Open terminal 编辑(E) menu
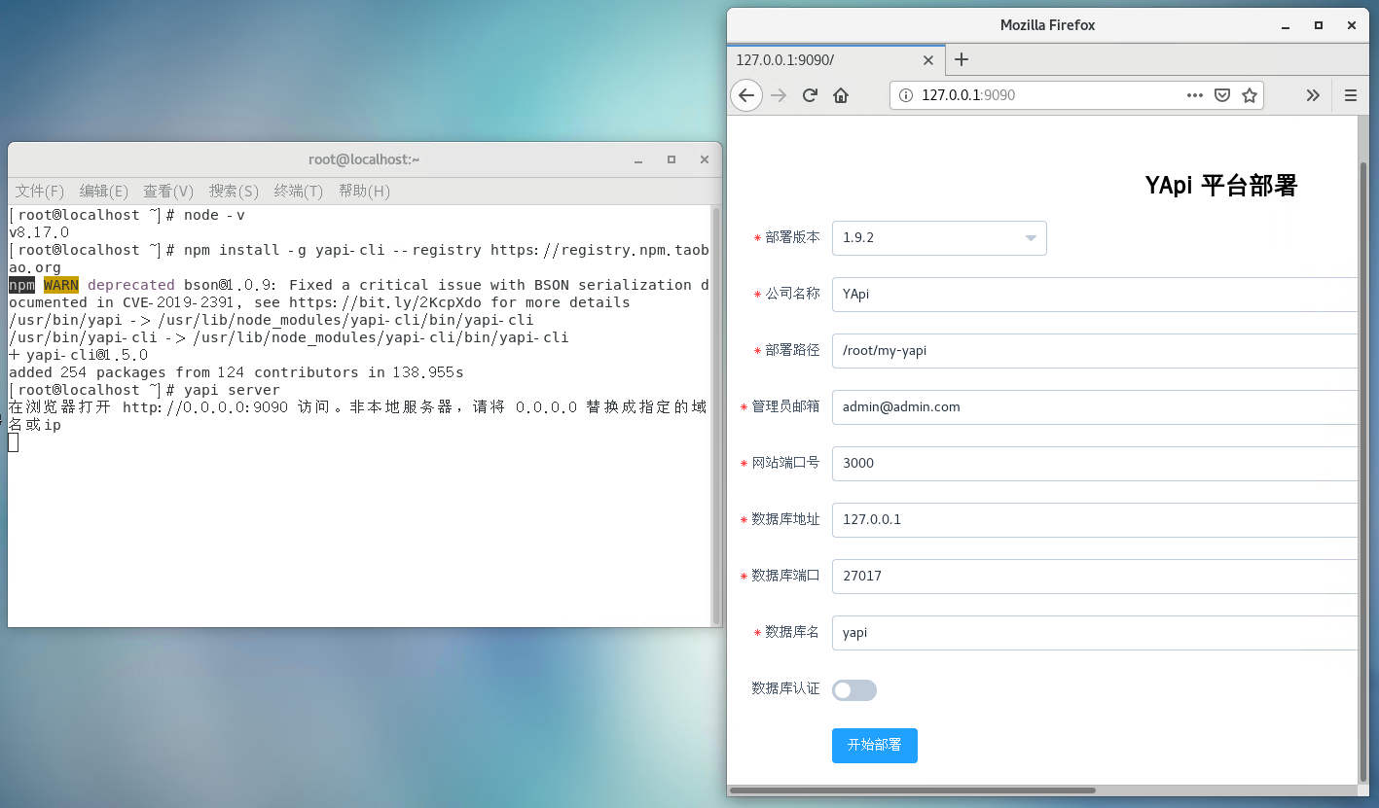This screenshot has height=808, width=1379. [104, 191]
